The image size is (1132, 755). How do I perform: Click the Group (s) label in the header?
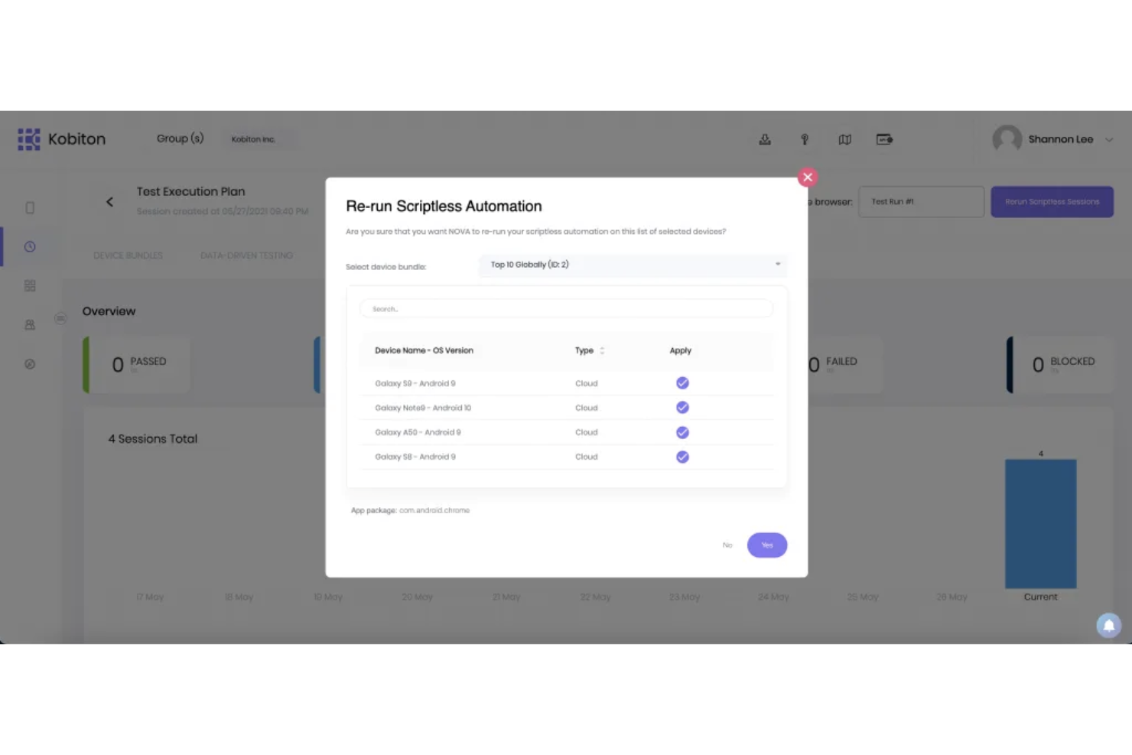[181, 138]
